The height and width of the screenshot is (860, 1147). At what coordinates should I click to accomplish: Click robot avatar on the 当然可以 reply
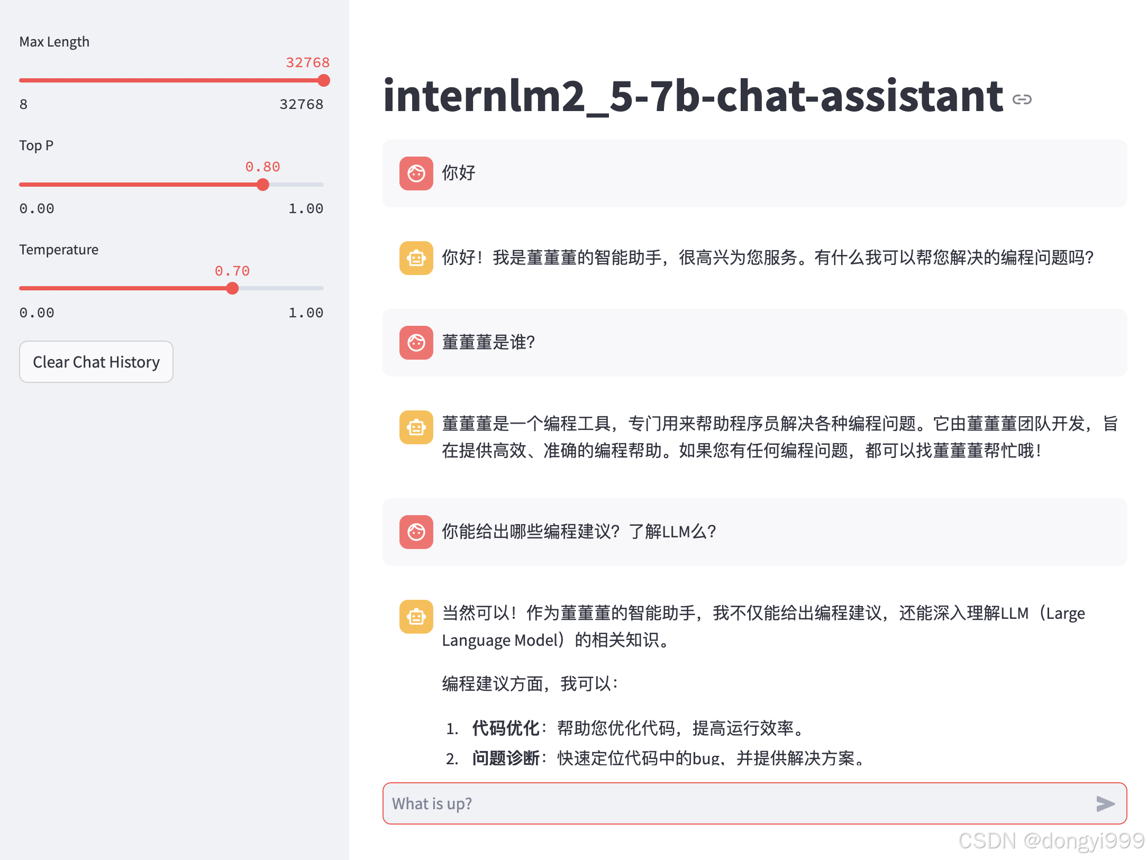(x=416, y=616)
